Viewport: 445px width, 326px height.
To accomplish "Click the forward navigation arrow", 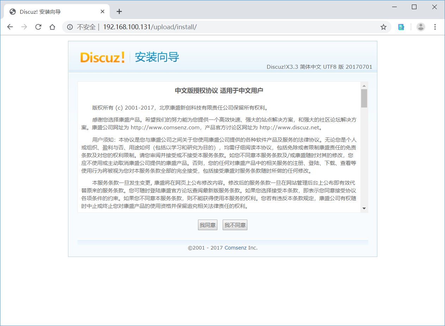I will [x=24, y=27].
